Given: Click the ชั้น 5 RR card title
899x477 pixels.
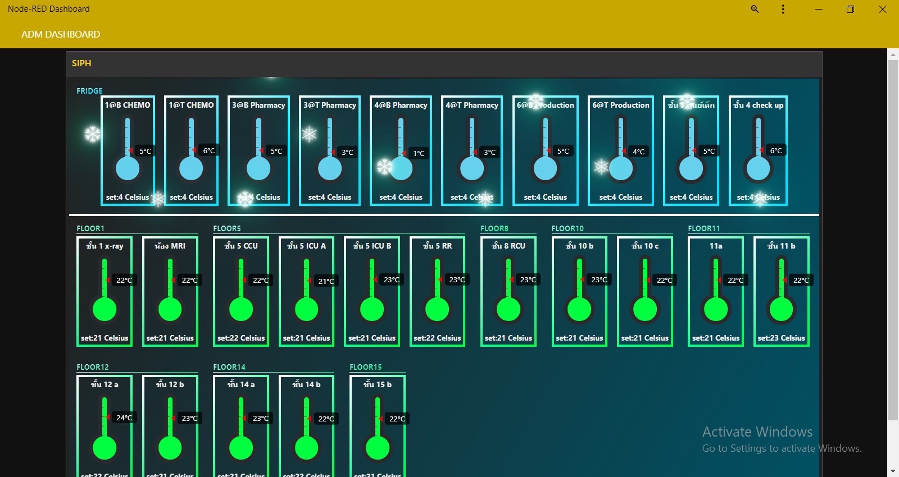Looking at the screenshot, I should tap(437, 246).
